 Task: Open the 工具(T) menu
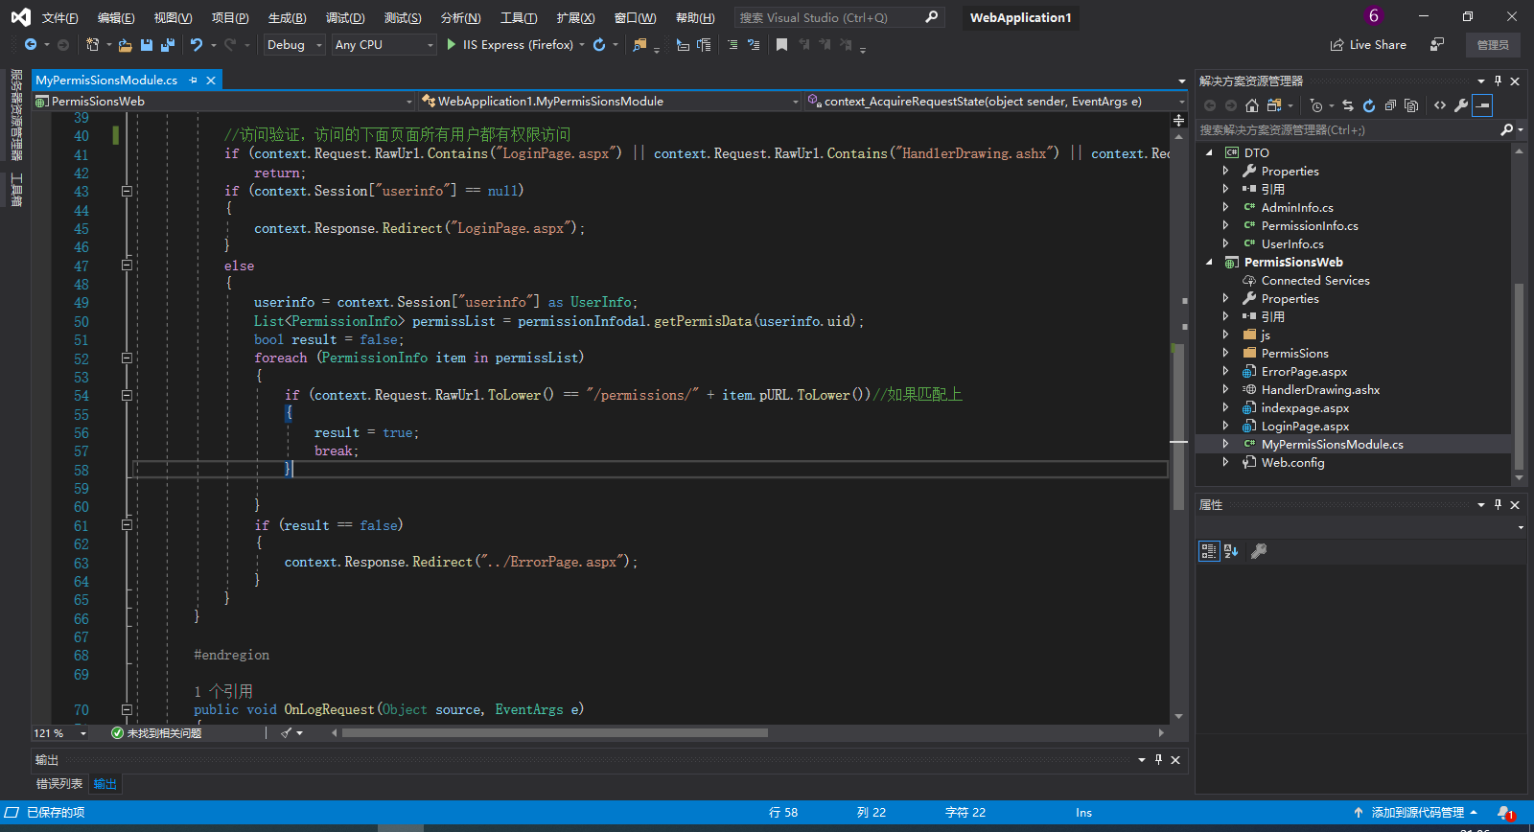(519, 18)
